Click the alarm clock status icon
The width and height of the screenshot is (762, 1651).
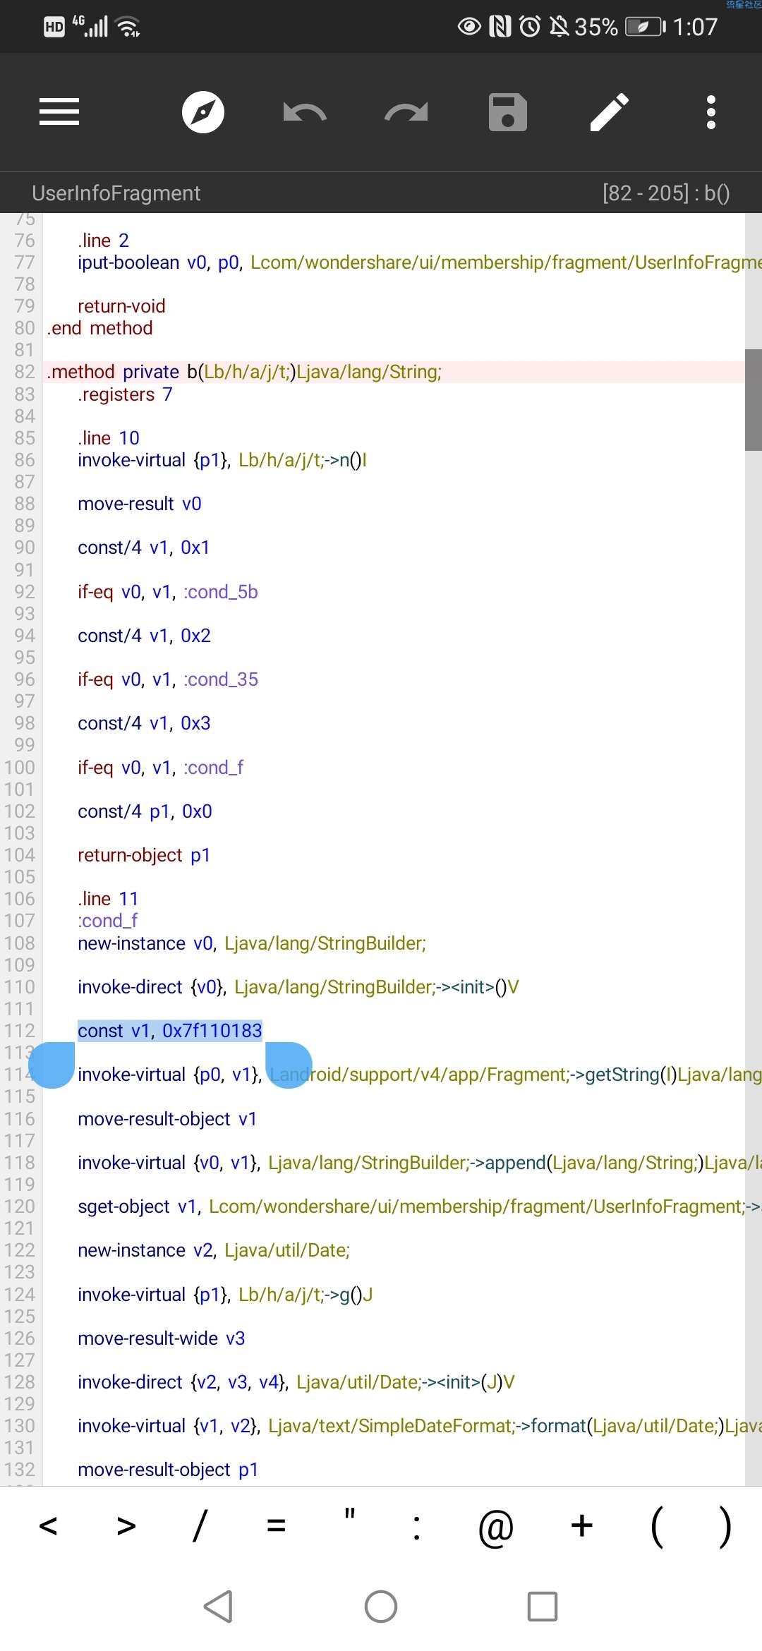(530, 27)
